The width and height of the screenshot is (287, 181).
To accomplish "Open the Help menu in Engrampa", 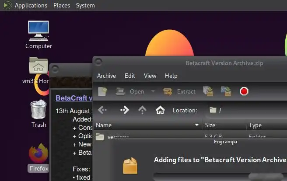I will coord(171,76).
